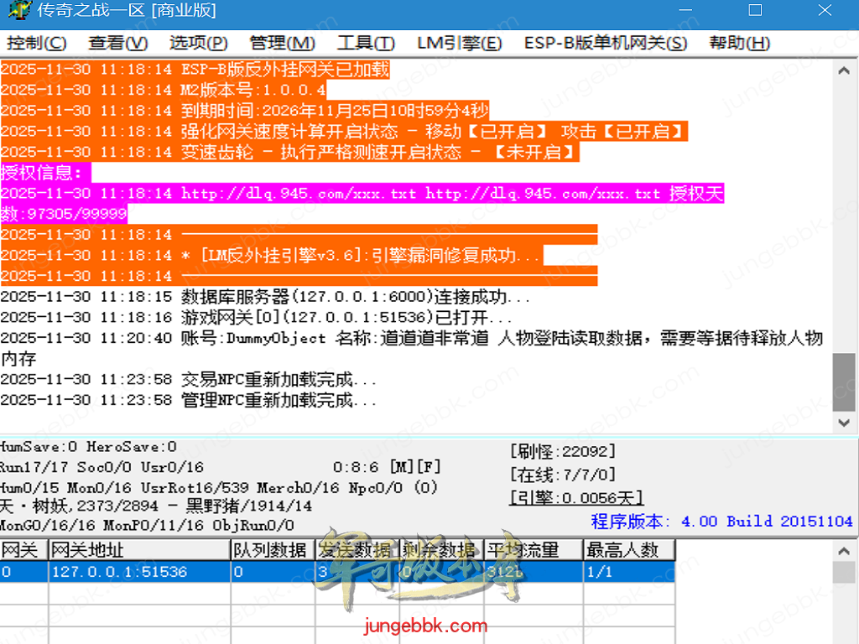Viewport: 859px width, 644px height.
Task: Click the log panel scroll-up arrow
Action: click(845, 71)
